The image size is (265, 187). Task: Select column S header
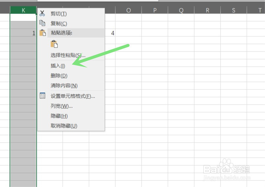[x=233, y=10]
